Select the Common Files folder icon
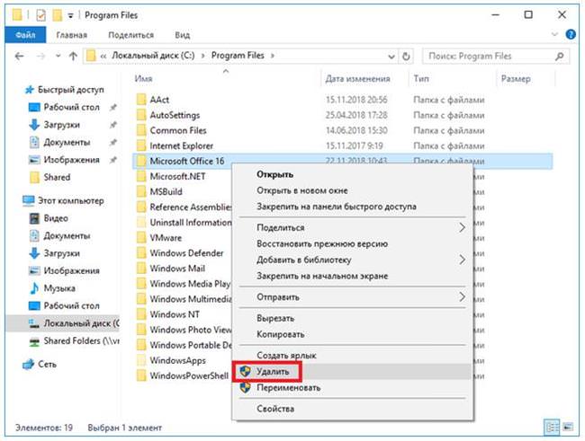The image size is (585, 441). coord(141,130)
